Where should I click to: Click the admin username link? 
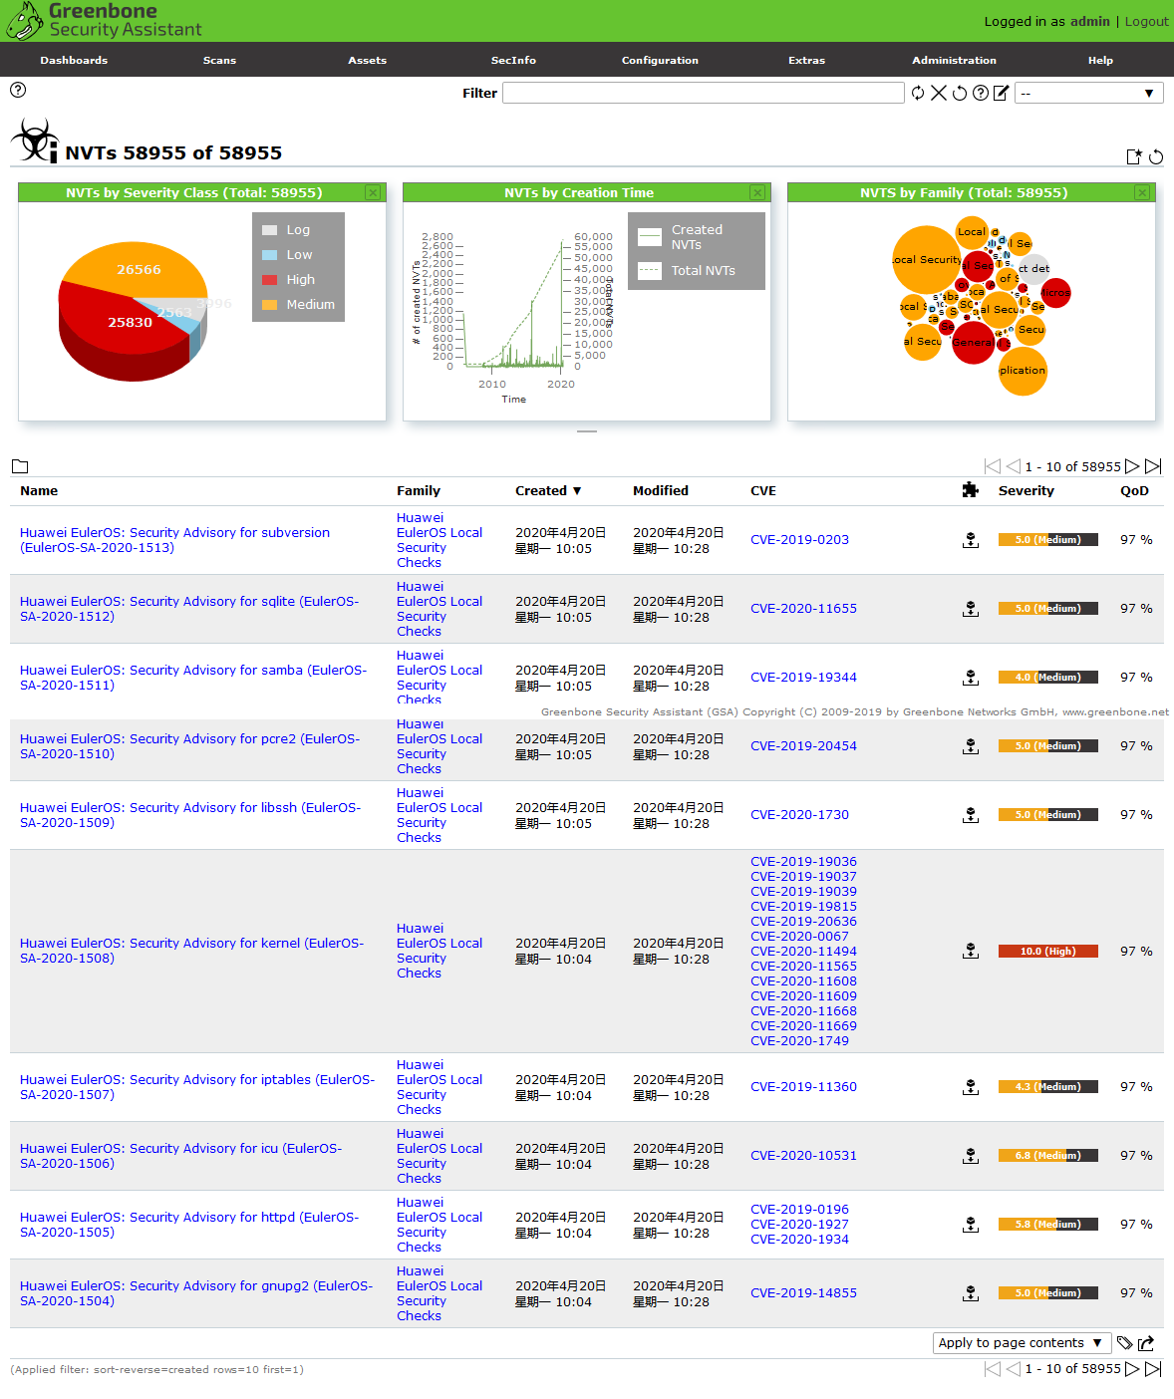pos(1089,21)
